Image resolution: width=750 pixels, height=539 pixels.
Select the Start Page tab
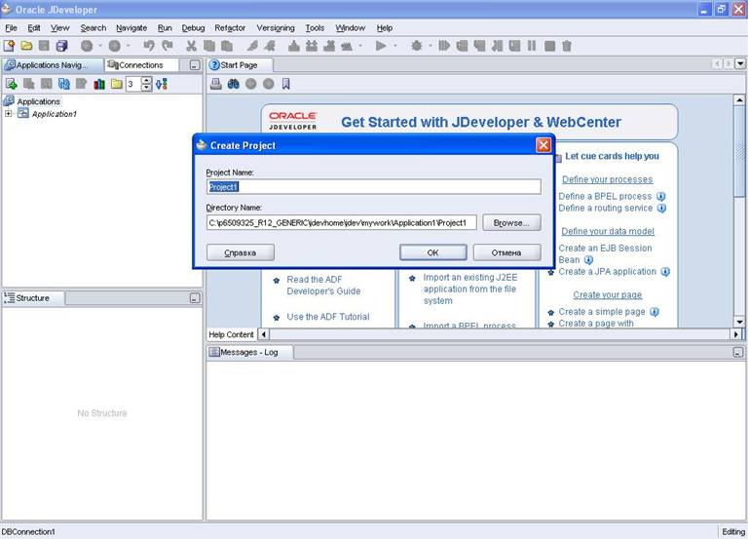click(240, 65)
